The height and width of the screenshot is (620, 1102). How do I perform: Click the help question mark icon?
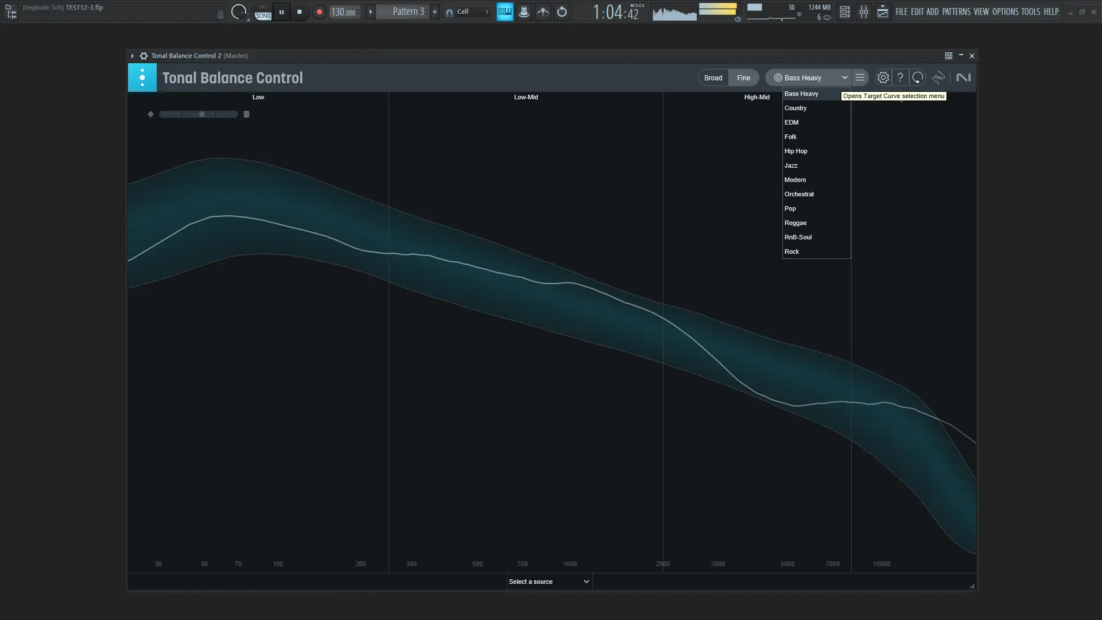coord(900,77)
